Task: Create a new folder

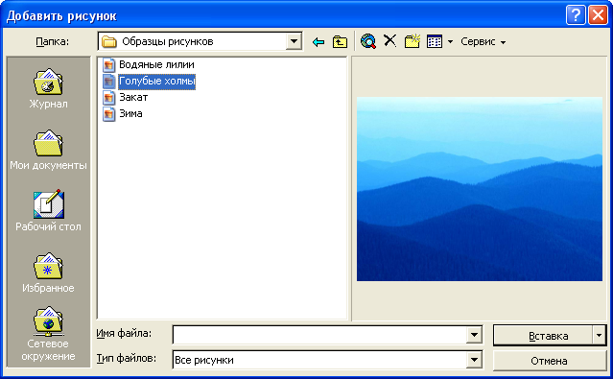Action: tap(413, 41)
